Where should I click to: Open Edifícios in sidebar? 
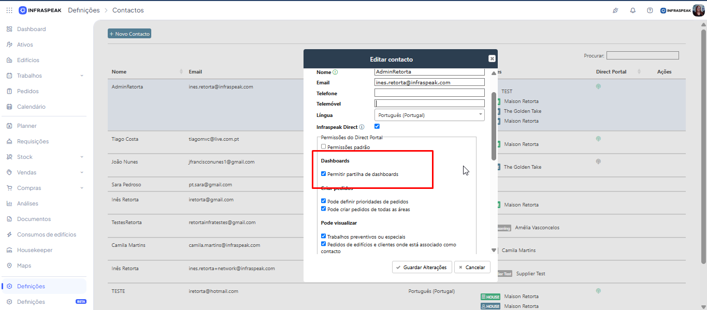coord(28,60)
